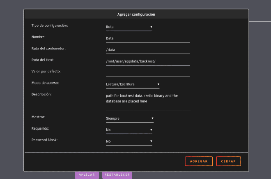Open the Requerido dropdown
The width and height of the screenshot is (271, 179).
click(x=129, y=130)
